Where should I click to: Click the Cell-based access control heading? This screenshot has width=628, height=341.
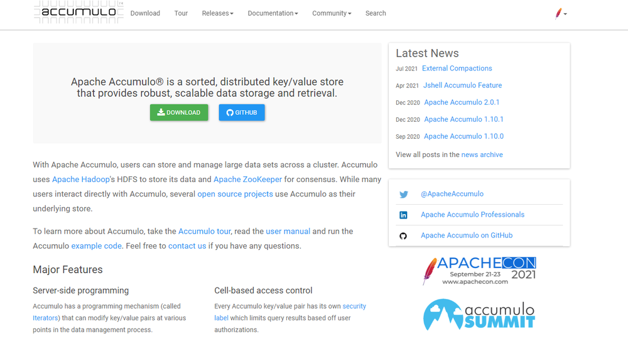tap(263, 291)
